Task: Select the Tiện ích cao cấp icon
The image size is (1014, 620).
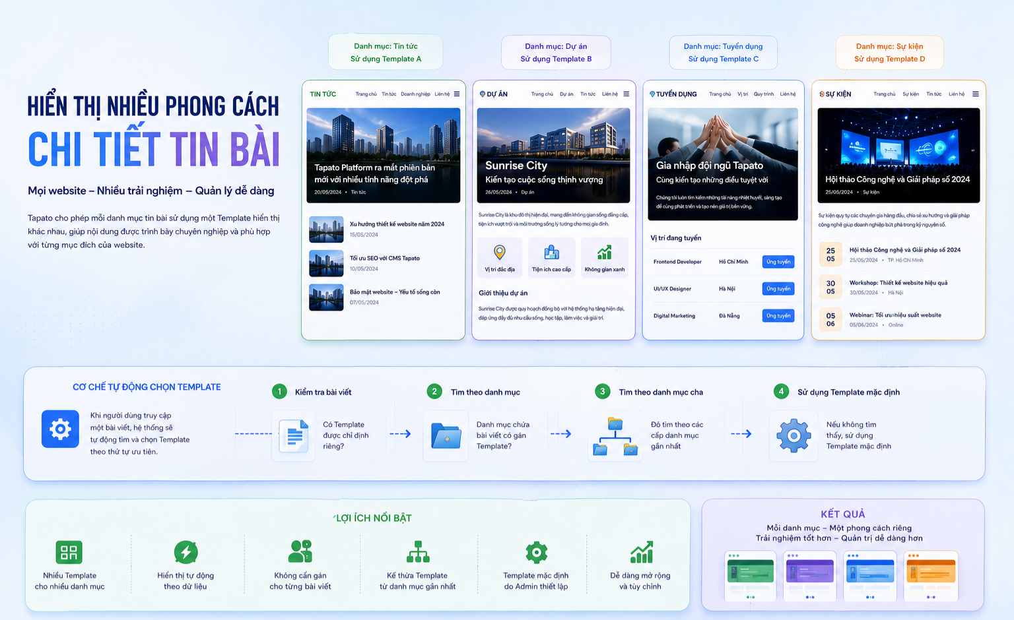Action: coord(551,252)
